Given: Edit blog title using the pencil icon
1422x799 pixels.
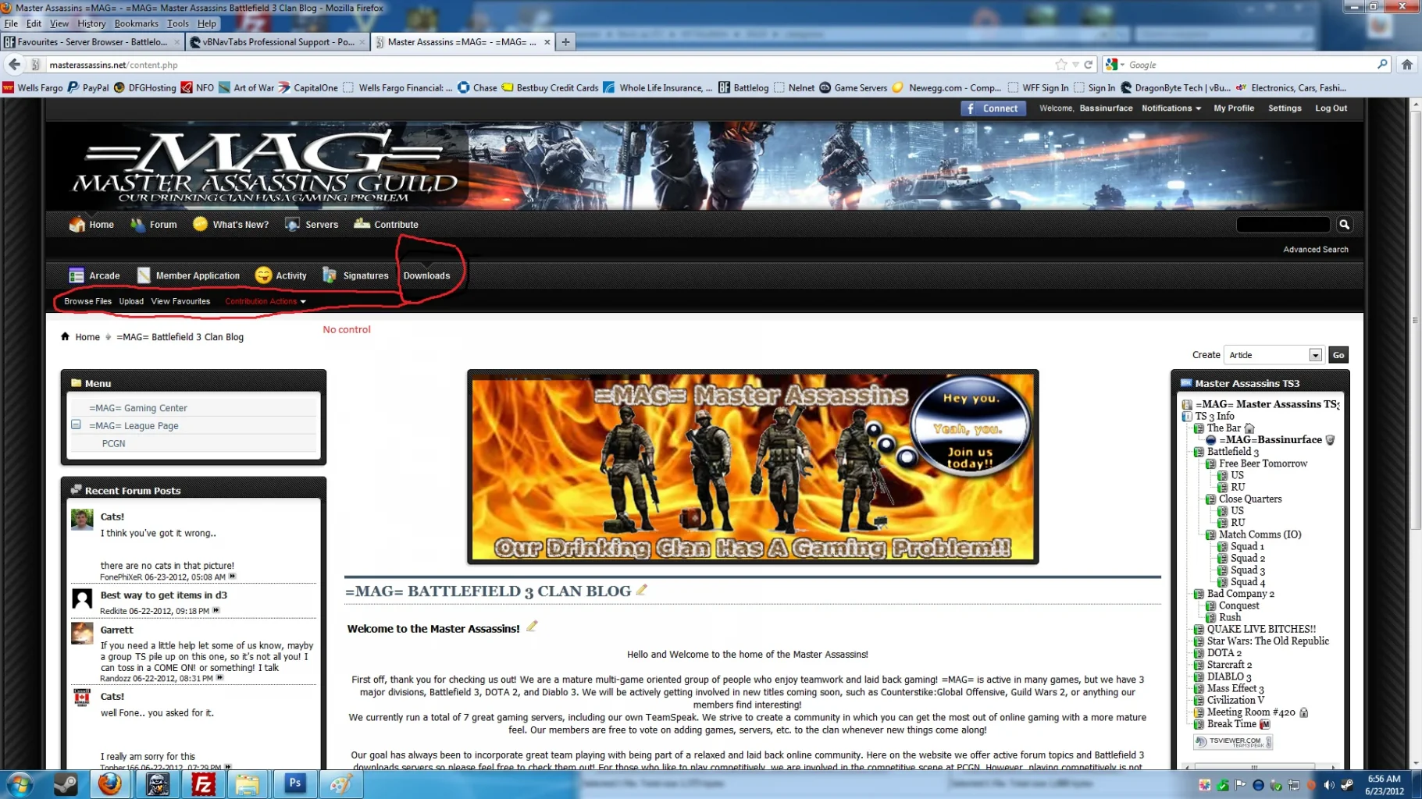Looking at the screenshot, I should click(x=642, y=590).
